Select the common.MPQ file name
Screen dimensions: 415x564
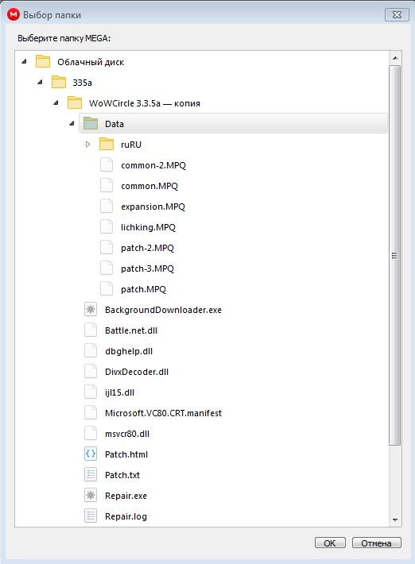click(x=149, y=186)
